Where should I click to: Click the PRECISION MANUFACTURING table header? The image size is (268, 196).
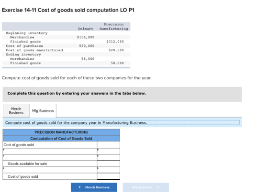(61, 132)
